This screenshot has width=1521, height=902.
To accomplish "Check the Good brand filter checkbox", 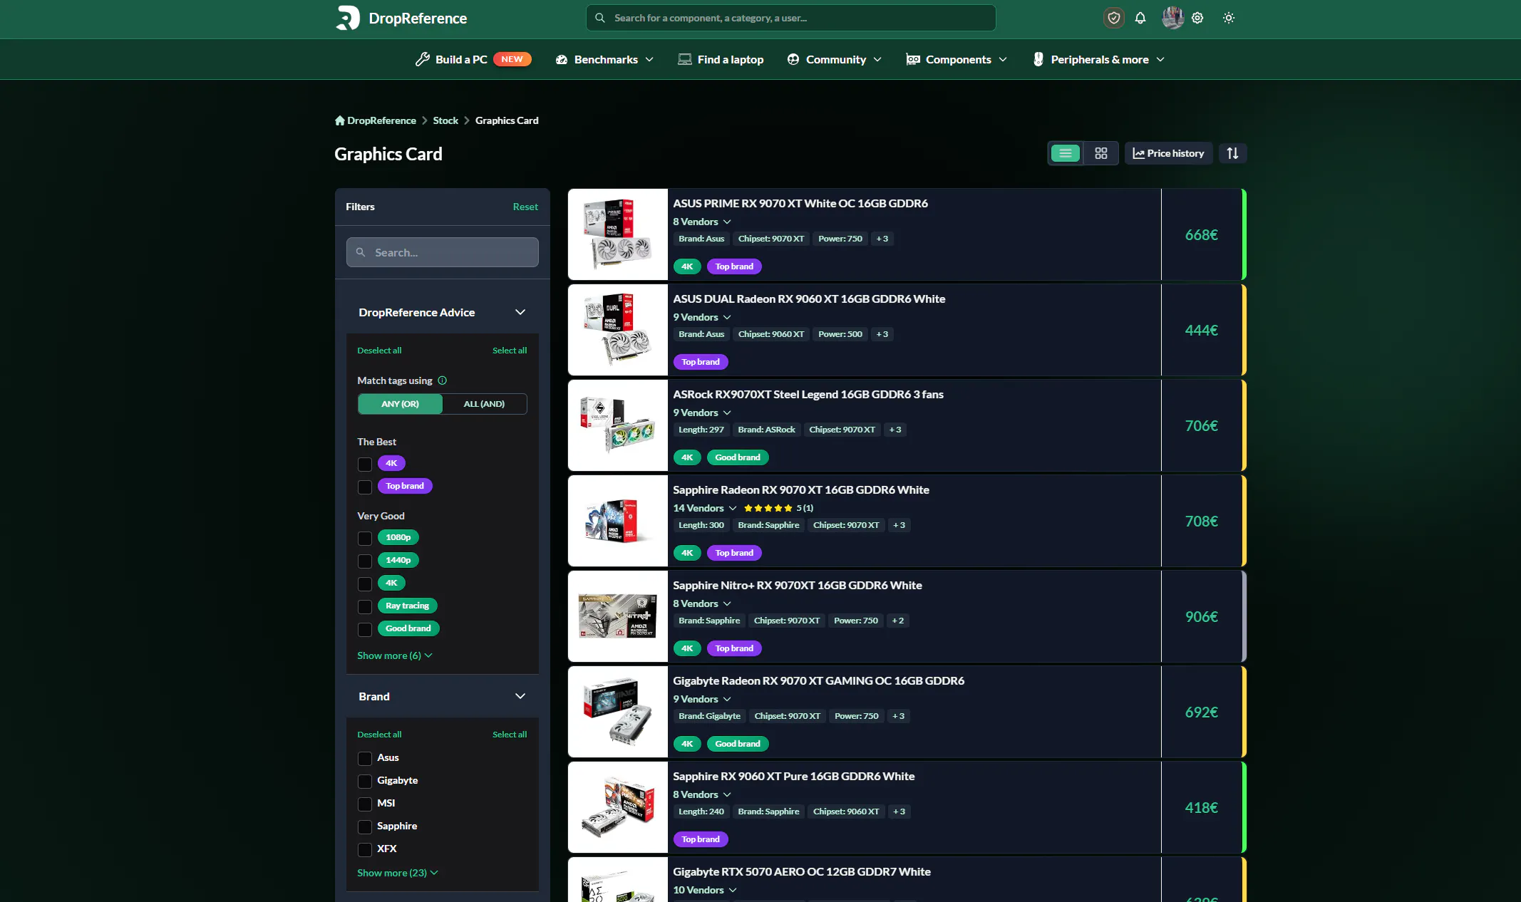I will click(365, 629).
